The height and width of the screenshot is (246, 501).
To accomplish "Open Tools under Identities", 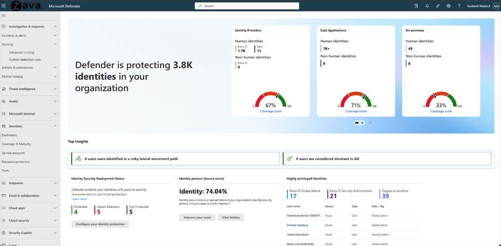I will [x=5, y=171].
